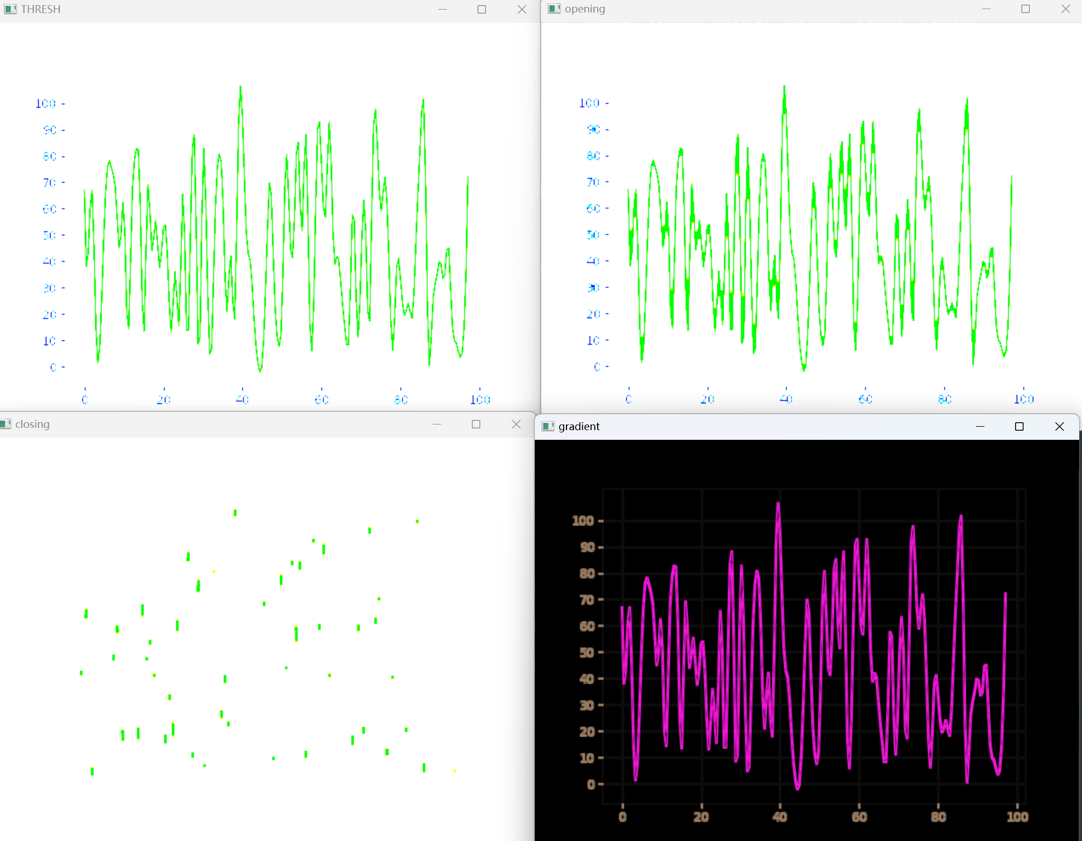Minimize the opening window
This screenshot has width=1082, height=841.
[986, 9]
